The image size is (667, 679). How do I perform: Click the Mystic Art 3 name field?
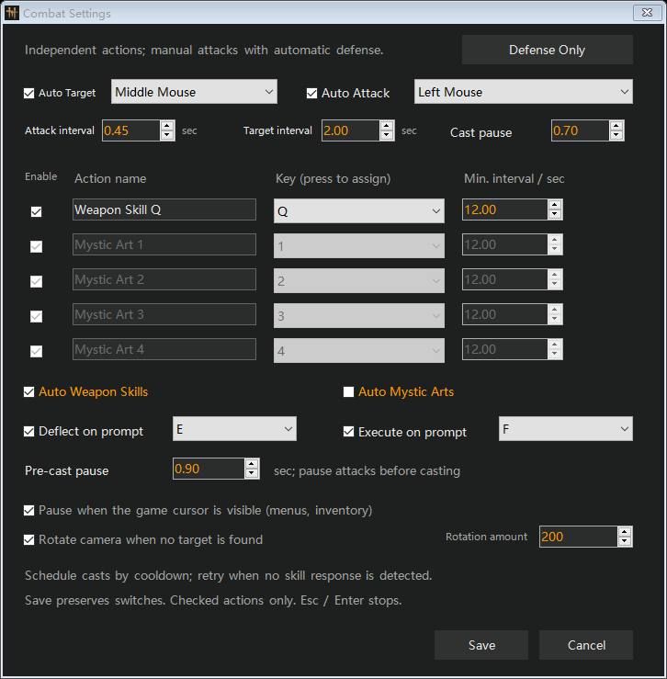(164, 314)
